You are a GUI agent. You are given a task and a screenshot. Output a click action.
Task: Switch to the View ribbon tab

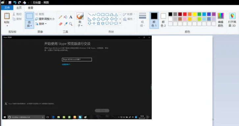pyautogui.click(x=31, y=8)
